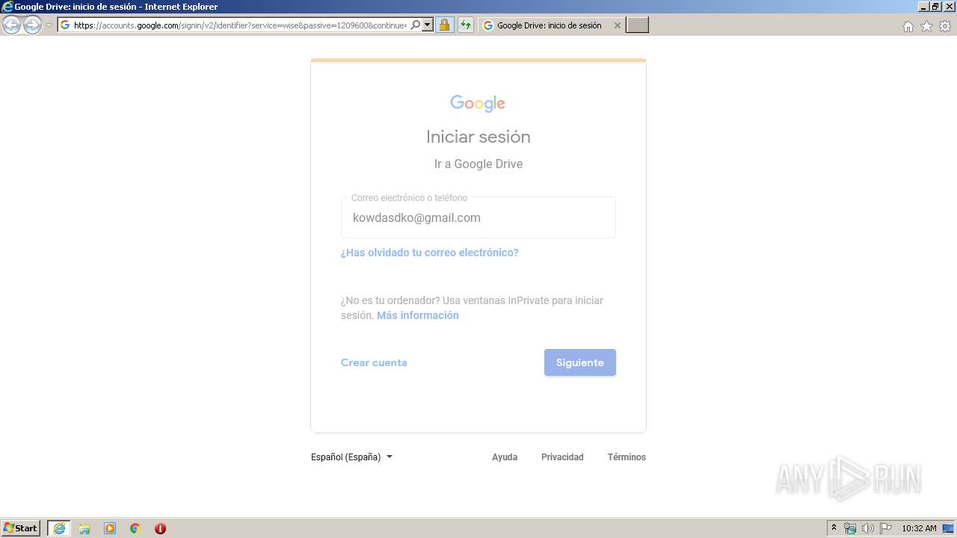Click the search magnifier in address bar

(x=416, y=25)
